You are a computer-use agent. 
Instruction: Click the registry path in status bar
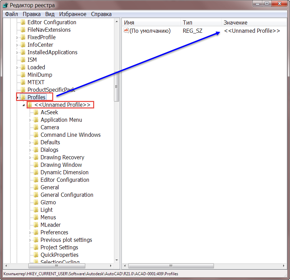[x=91, y=274]
